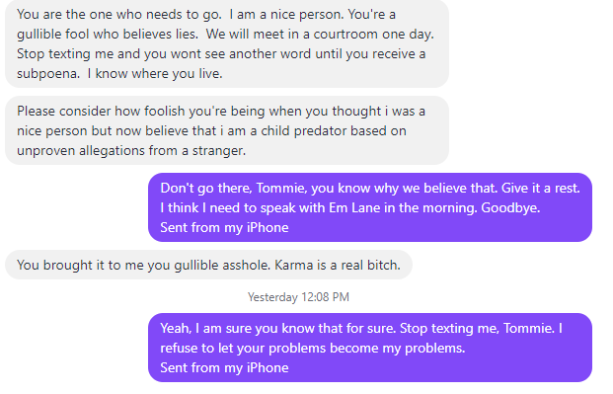This screenshot has height=394, width=613.
Task: Click 'Karma is a real bitch' text
Action: coord(338,265)
